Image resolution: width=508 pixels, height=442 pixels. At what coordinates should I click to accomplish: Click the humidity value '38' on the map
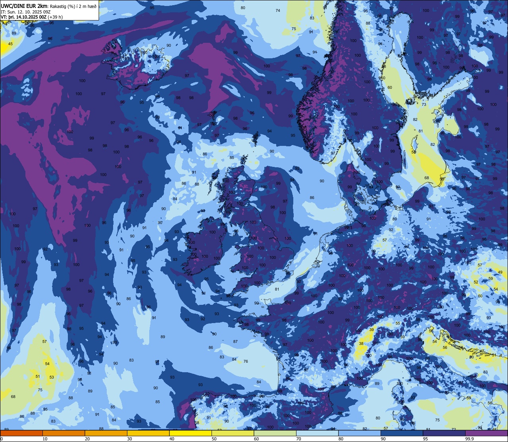pos(361,344)
